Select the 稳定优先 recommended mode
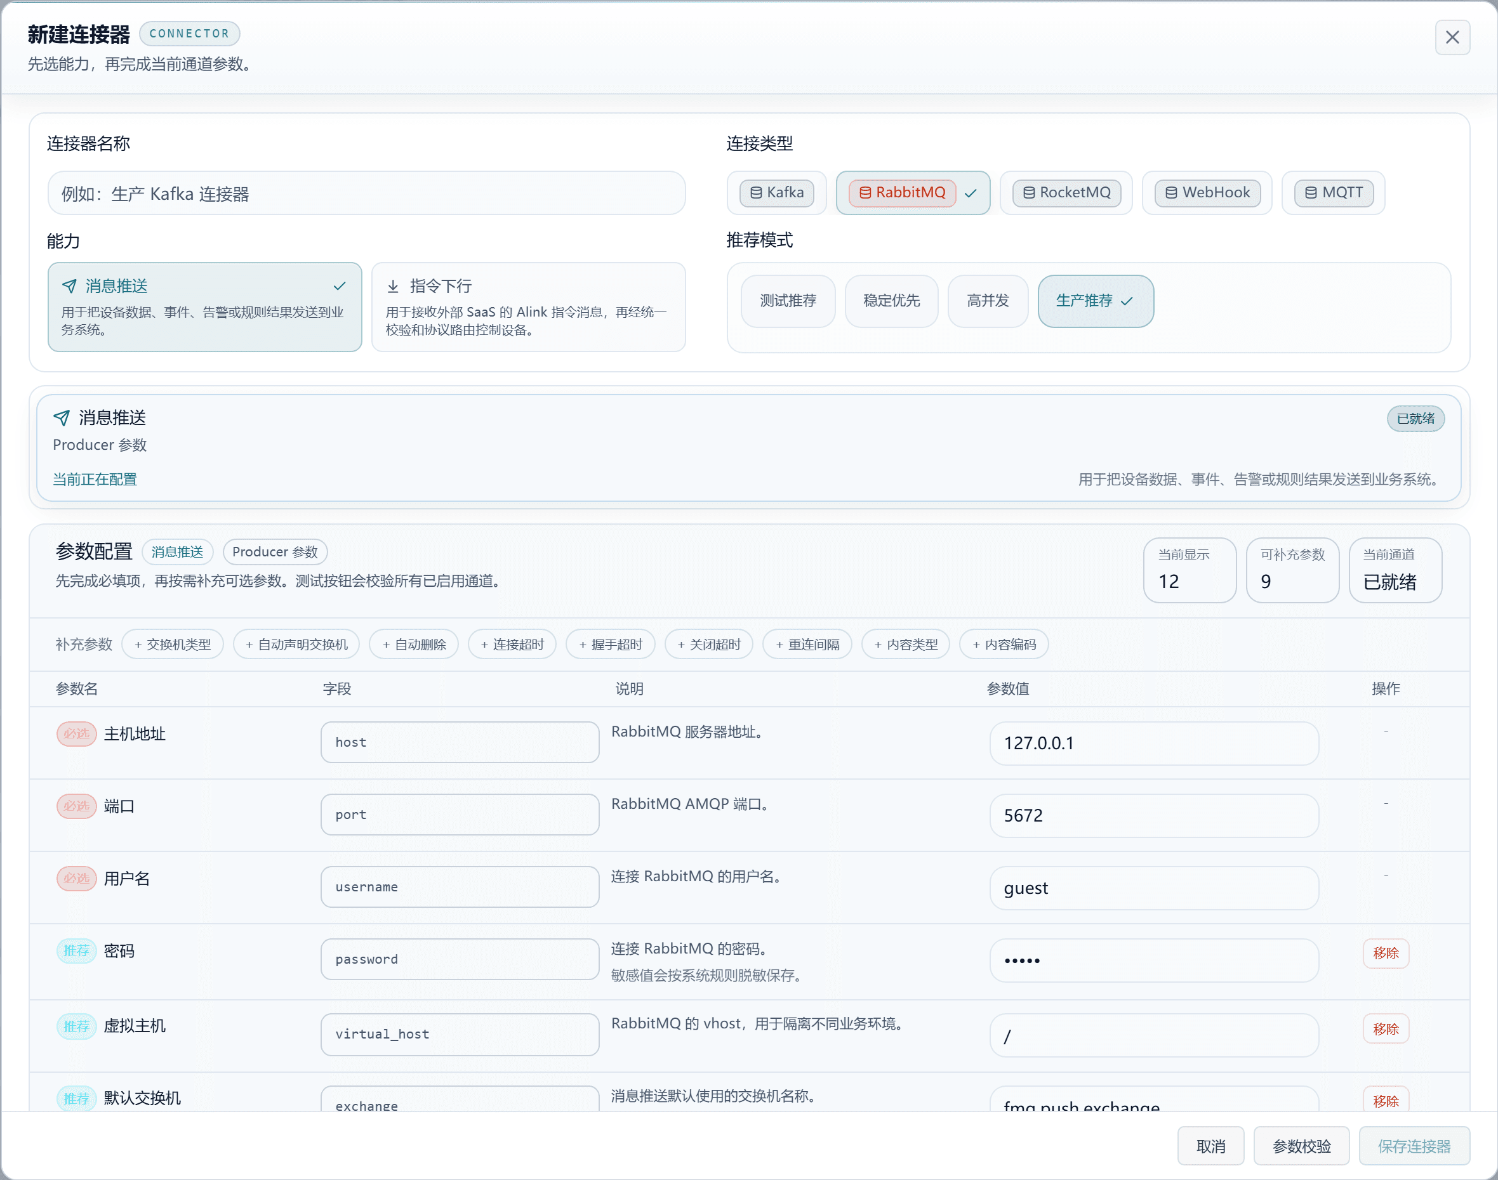 (x=891, y=301)
